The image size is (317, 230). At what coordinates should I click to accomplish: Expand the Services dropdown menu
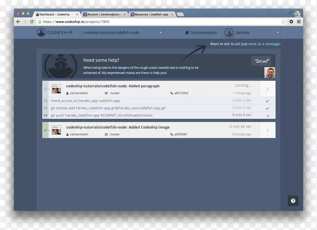coord(278,33)
